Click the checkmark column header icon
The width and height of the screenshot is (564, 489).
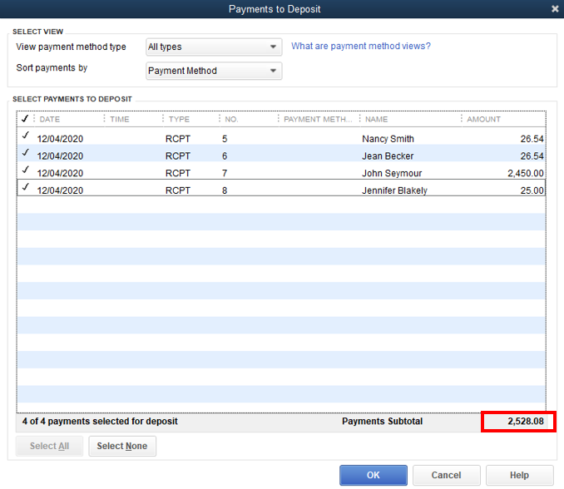(x=25, y=119)
